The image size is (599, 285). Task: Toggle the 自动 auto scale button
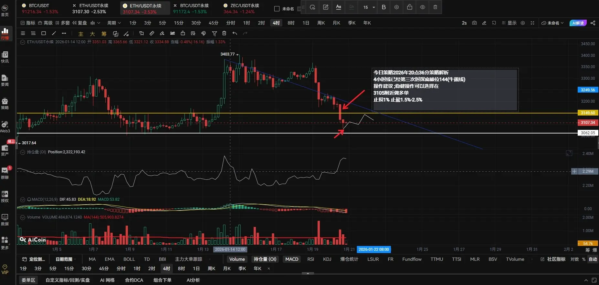pyautogui.click(x=593, y=259)
